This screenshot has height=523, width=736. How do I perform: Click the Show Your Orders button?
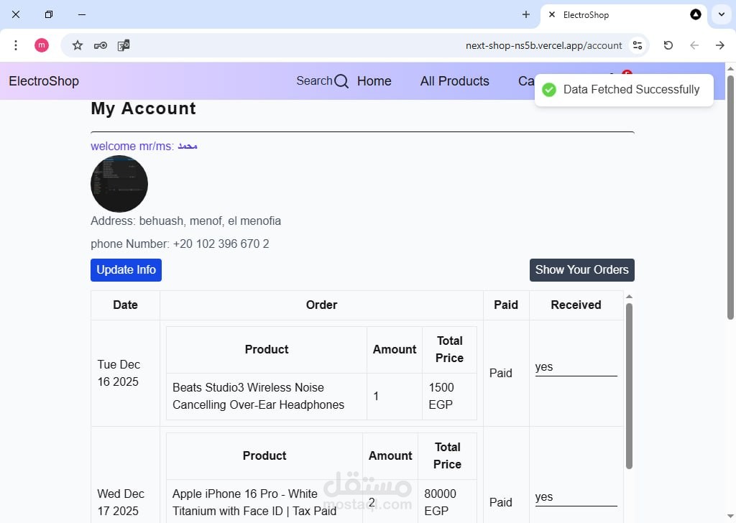[x=582, y=269]
